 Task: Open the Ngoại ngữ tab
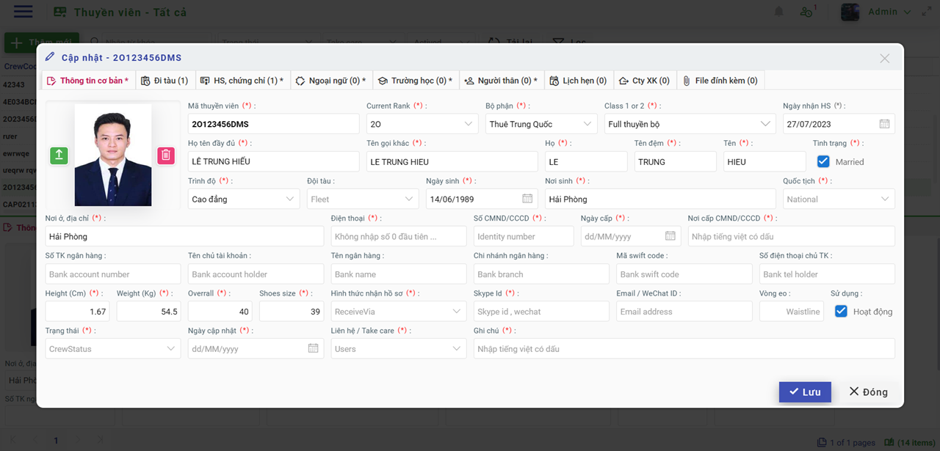tap(330, 81)
